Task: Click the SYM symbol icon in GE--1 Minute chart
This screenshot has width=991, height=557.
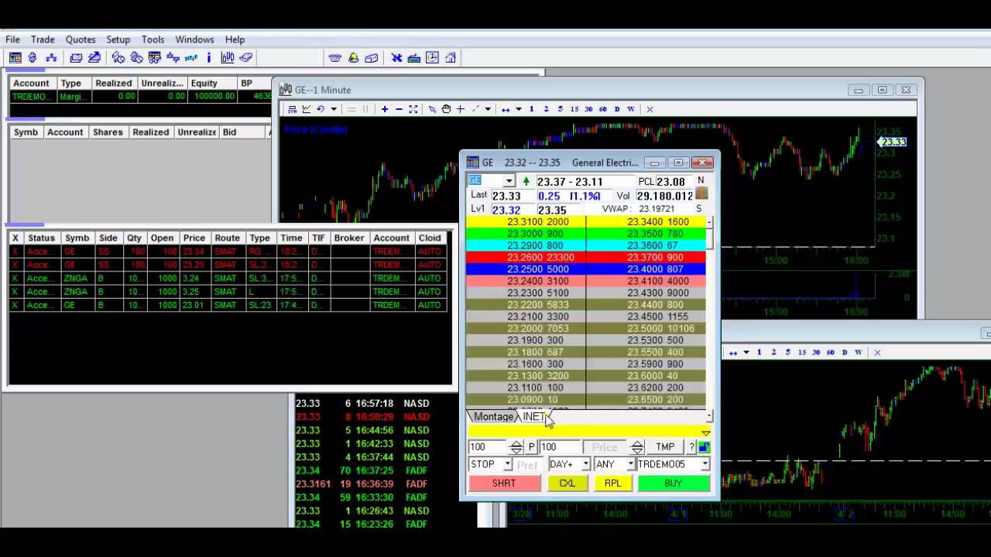Action: coord(292,109)
